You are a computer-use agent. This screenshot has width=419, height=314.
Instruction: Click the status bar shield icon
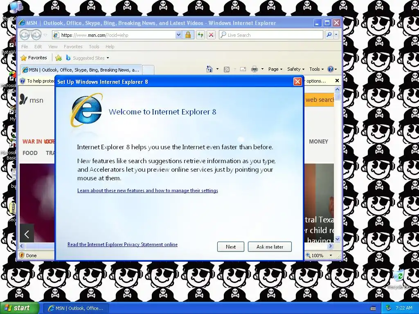coord(22,255)
